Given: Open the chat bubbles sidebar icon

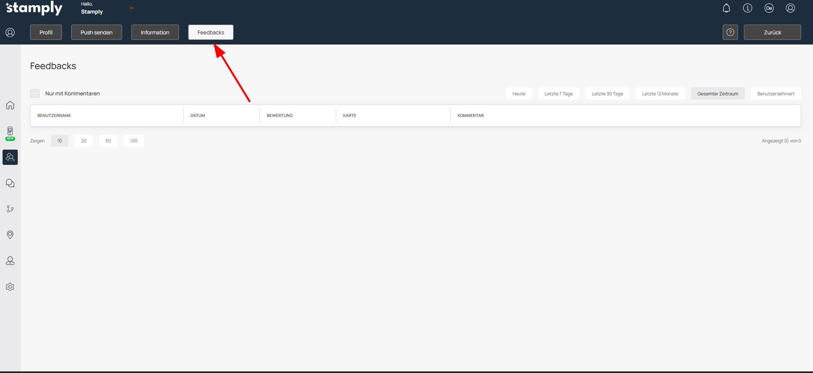Looking at the screenshot, I should point(10,183).
